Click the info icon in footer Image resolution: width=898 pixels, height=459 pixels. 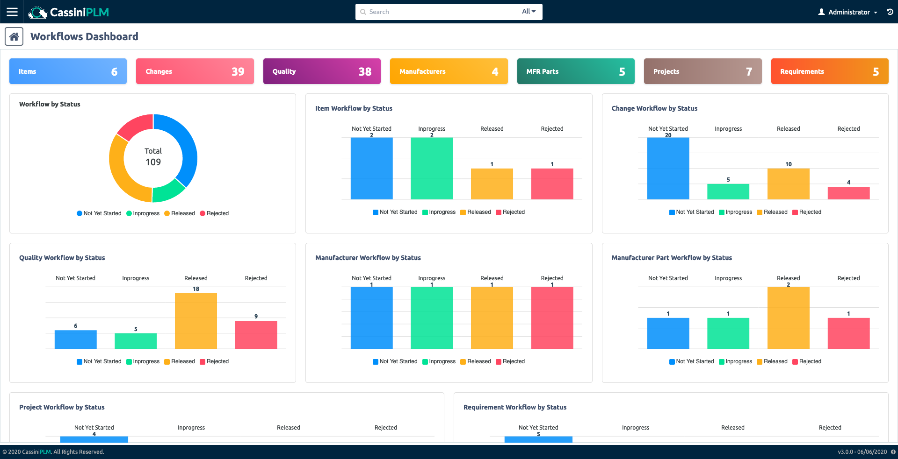click(x=893, y=452)
